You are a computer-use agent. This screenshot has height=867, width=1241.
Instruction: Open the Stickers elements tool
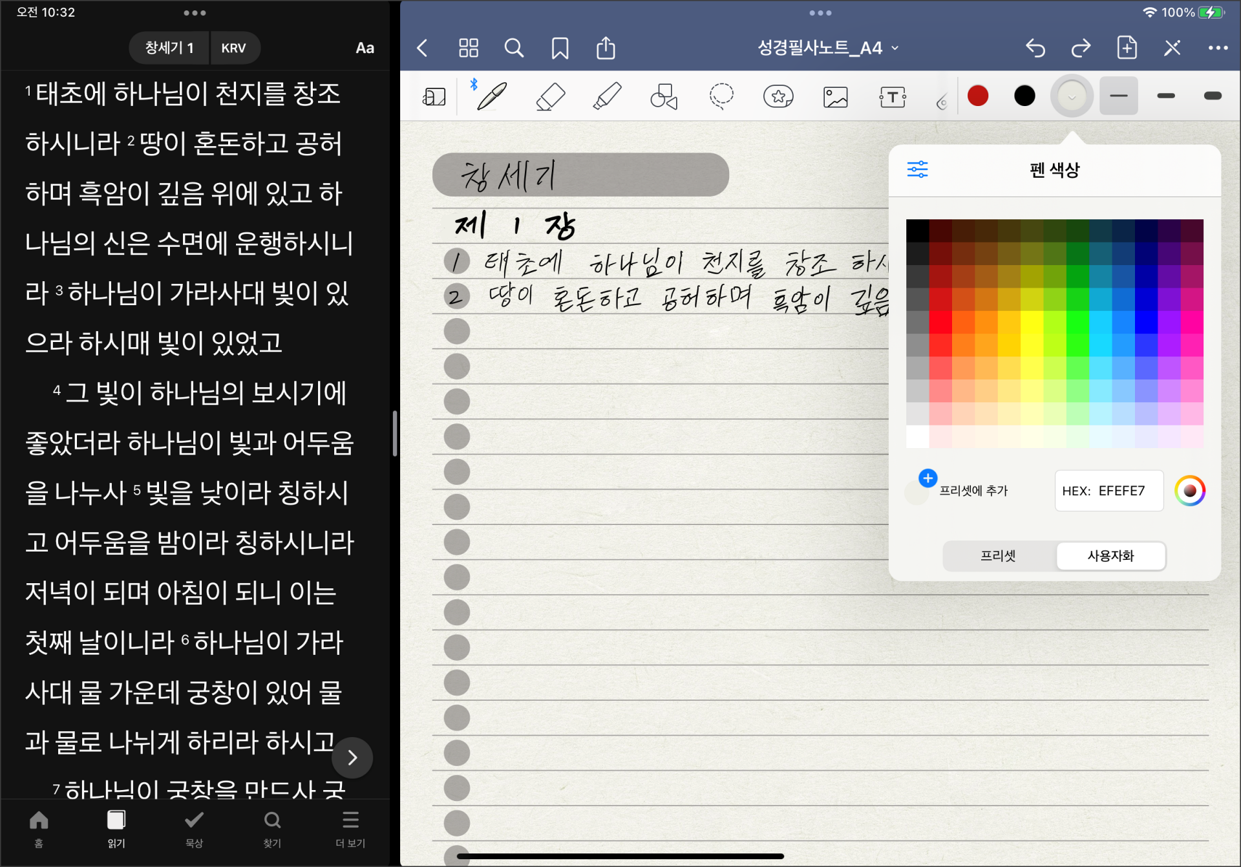[778, 97]
